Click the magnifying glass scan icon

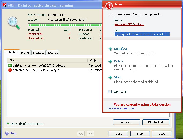click(x=14, y=23)
